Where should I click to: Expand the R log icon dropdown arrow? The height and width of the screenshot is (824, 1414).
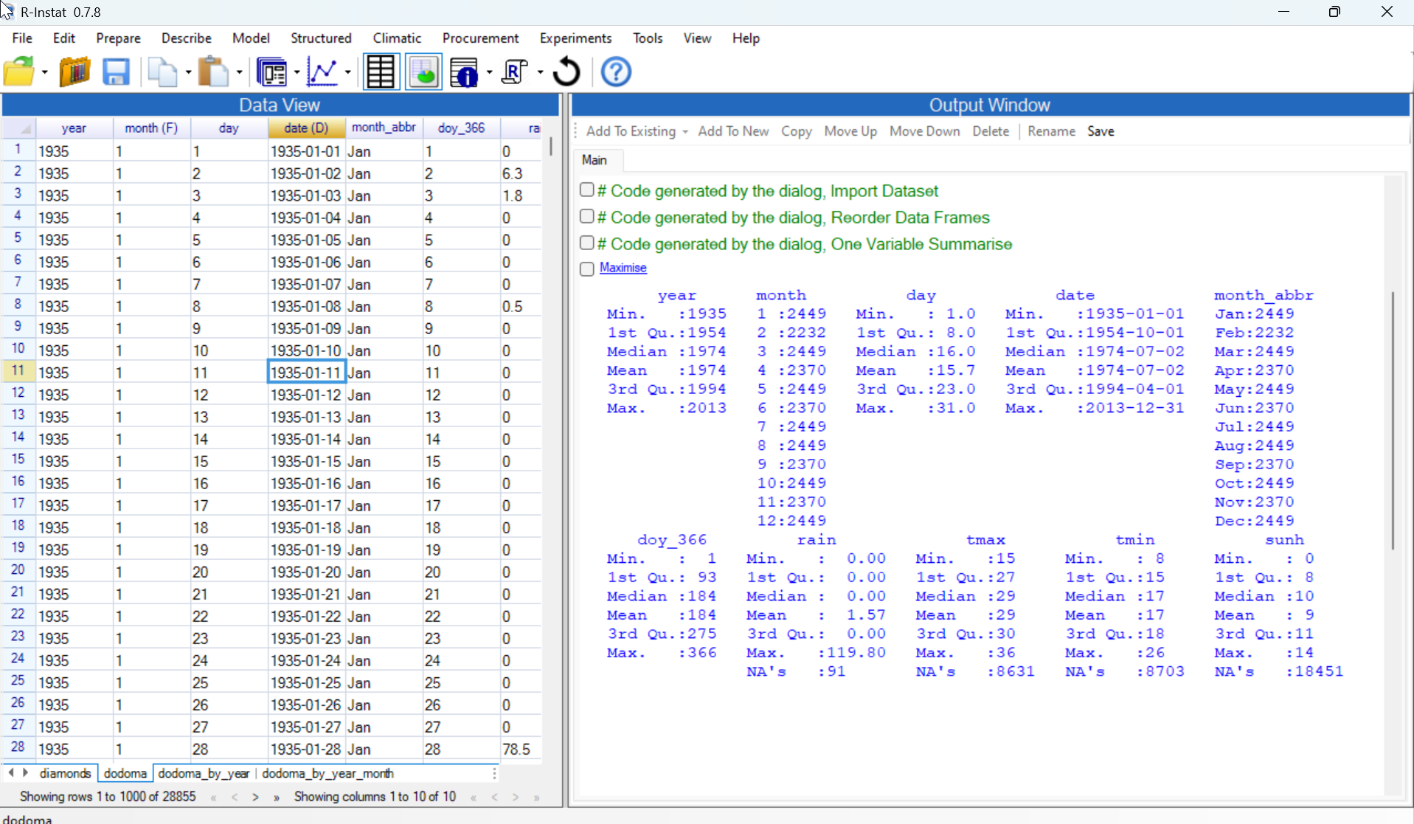tap(540, 72)
